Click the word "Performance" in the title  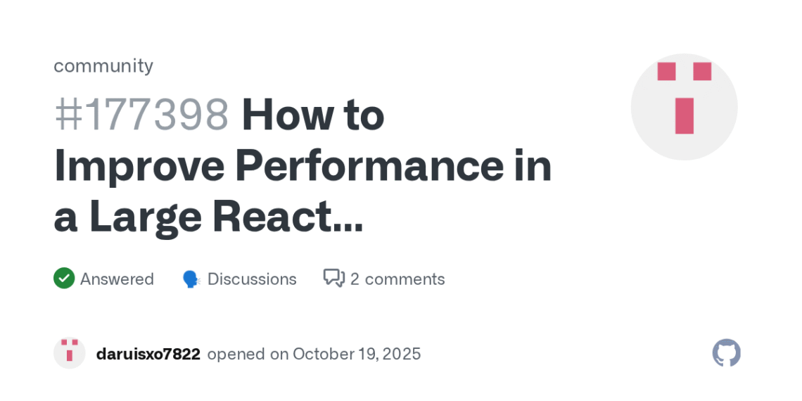pyautogui.click(x=369, y=166)
